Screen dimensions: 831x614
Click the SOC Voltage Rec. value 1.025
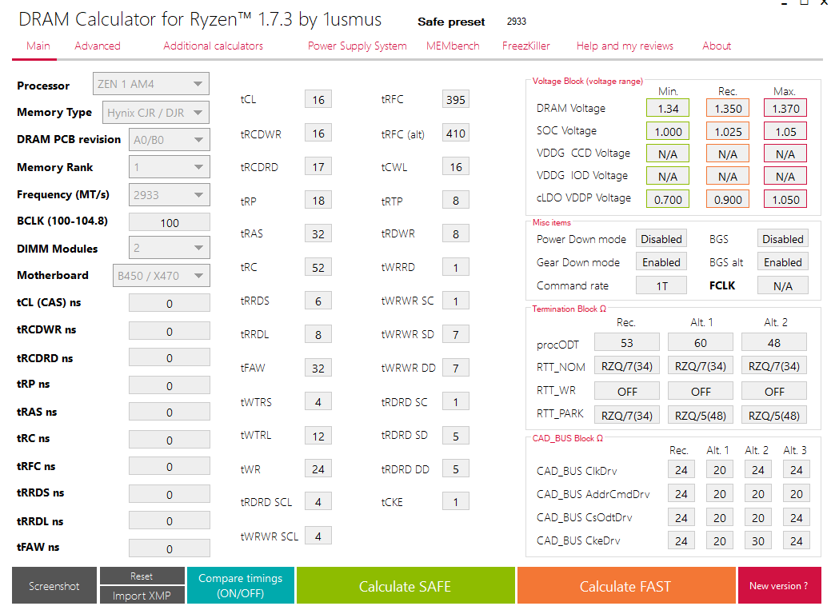tap(728, 131)
